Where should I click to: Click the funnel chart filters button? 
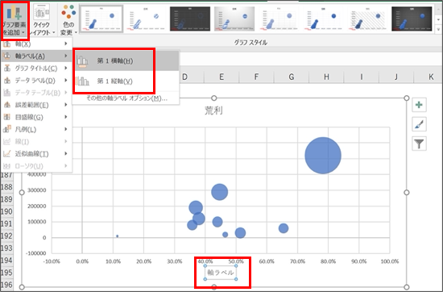pos(419,144)
